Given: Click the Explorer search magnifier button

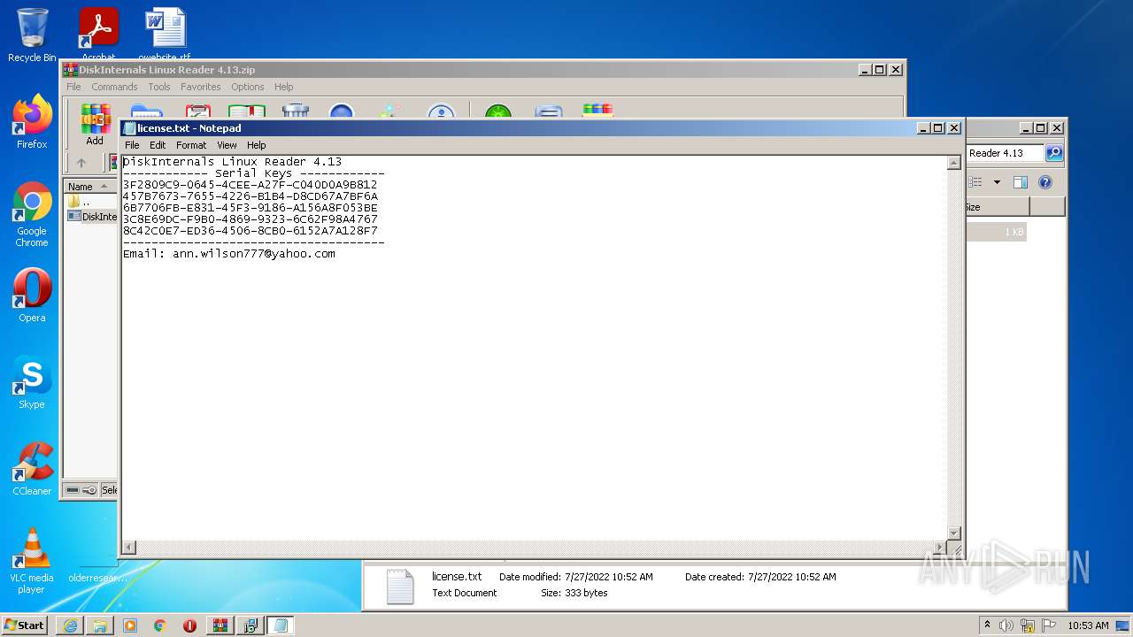Looking at the screenshot, I should (1053, 153).
